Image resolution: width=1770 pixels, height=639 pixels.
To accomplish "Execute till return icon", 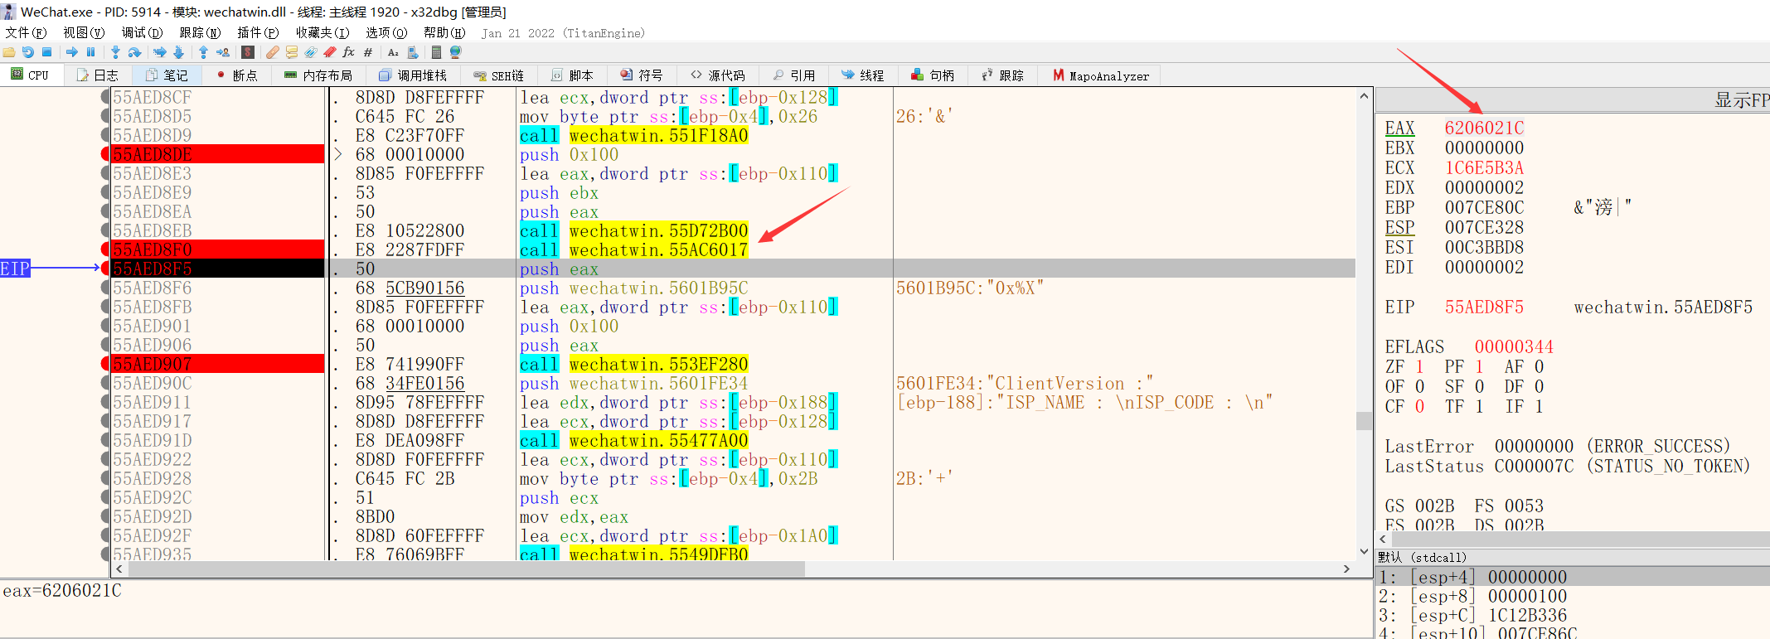I will click(203, 52).
